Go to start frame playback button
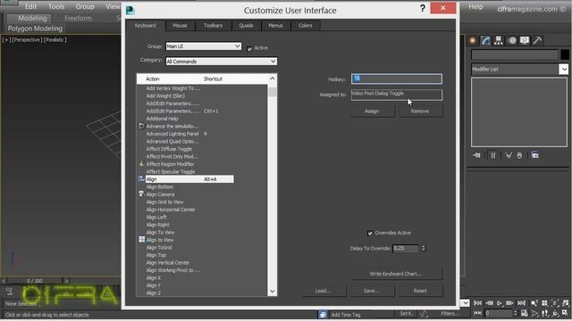The image size is (572, 321). [477, 303]
